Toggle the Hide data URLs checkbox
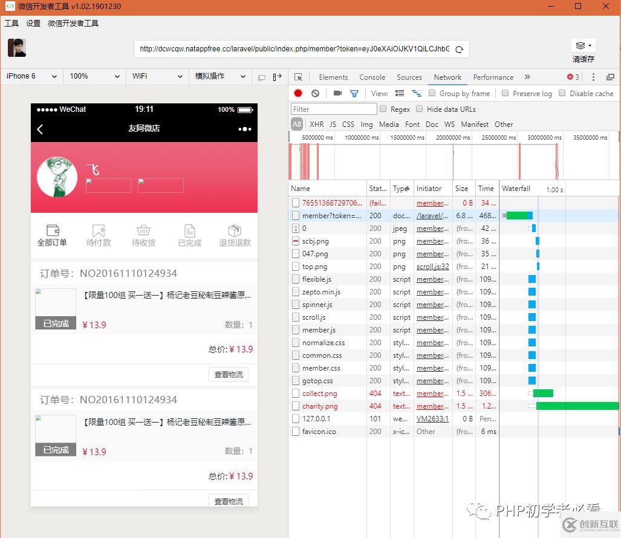This screenshot has width=621, height=538. pos(420,108)
